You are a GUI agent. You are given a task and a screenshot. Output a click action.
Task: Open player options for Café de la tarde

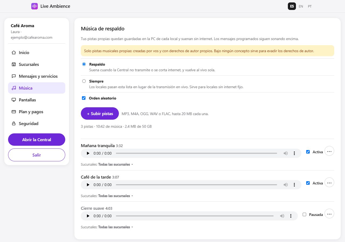(x=294, y=185)
